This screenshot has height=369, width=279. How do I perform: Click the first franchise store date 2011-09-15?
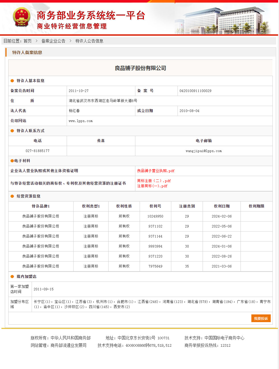44,289
